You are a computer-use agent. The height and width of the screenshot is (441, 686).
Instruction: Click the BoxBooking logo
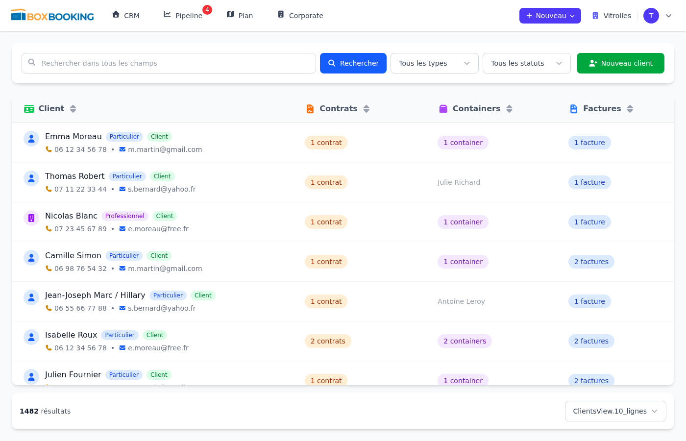(x=52, y=16)
